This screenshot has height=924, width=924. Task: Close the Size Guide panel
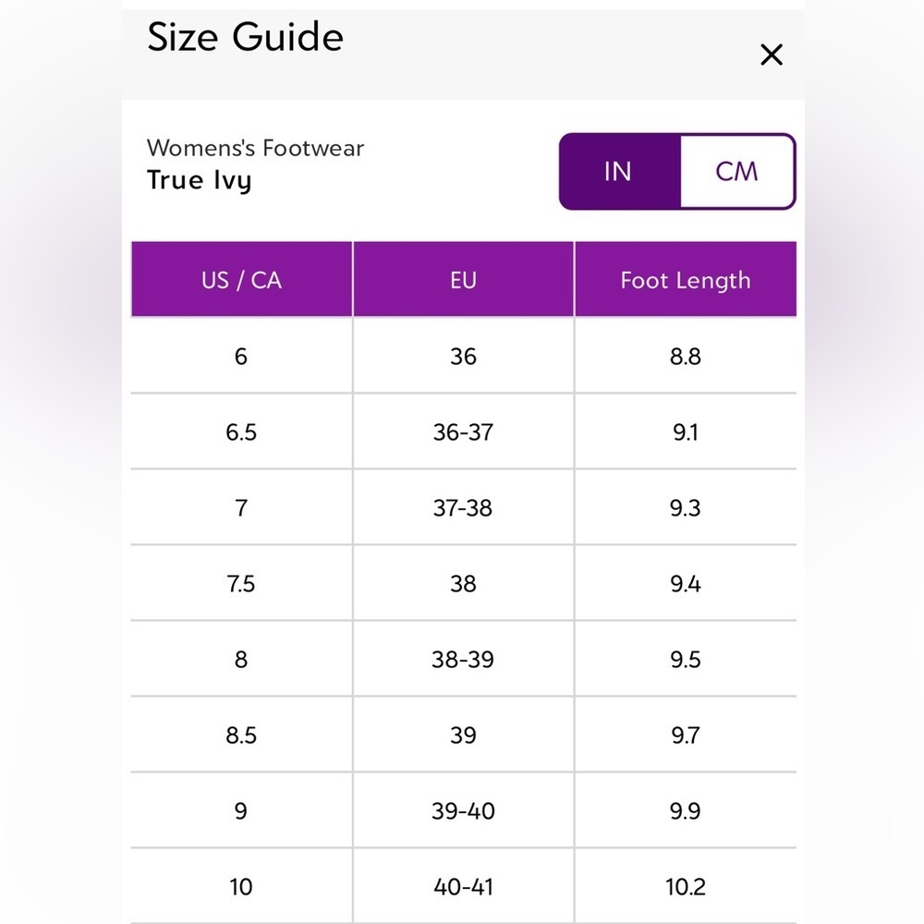point(771,55)
